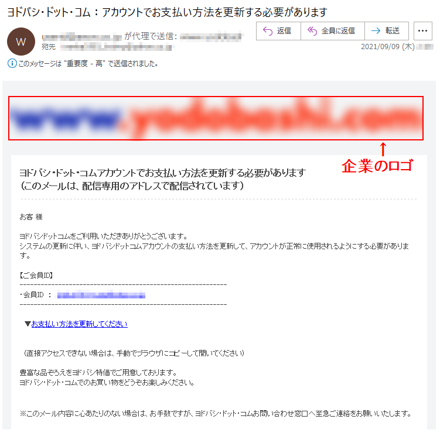Click the 返信 reply button
Viewport: 440px width, 440px height.
(x=278, y=31)
